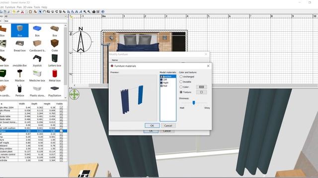
Task: Open Preferences from the toolbar
Action: click(9, 12)
